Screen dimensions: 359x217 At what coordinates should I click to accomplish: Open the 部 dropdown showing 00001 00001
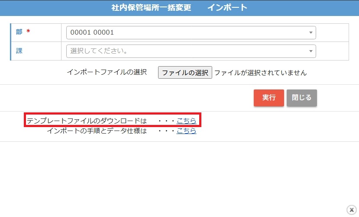pyautogui.click(x=186, y=32)
